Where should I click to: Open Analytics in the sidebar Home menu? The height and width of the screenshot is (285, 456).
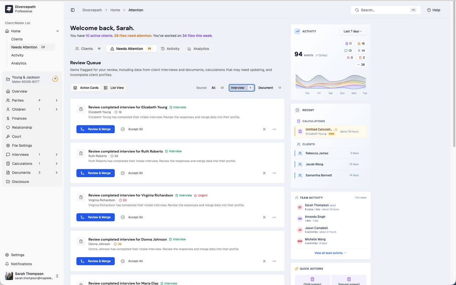[x=19, y=63]
